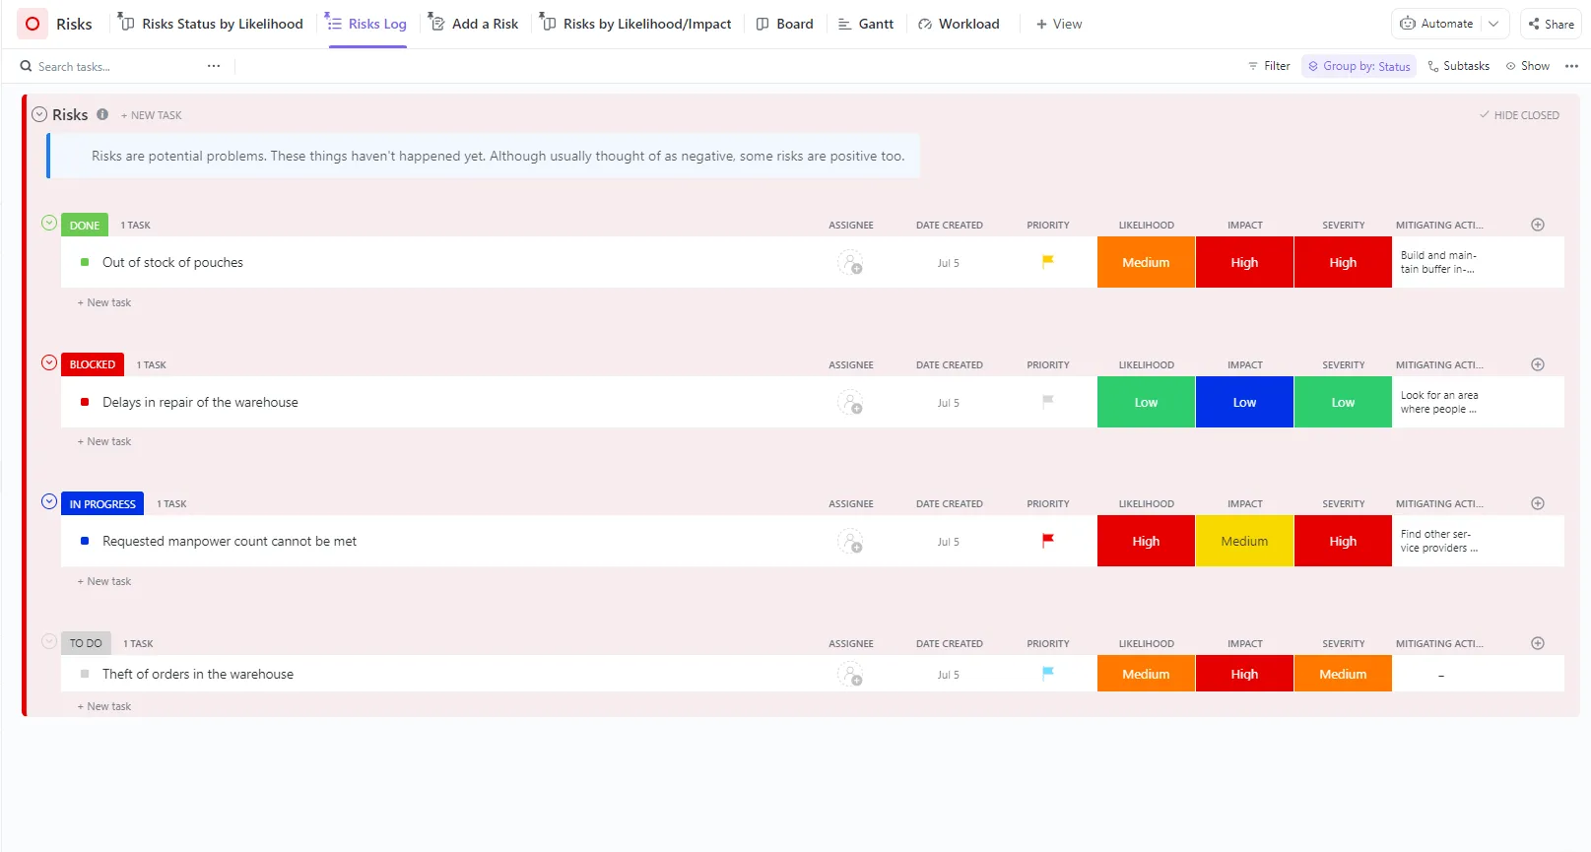Open the Risks info icon
1591x852 pixels.
pos(102,114)
